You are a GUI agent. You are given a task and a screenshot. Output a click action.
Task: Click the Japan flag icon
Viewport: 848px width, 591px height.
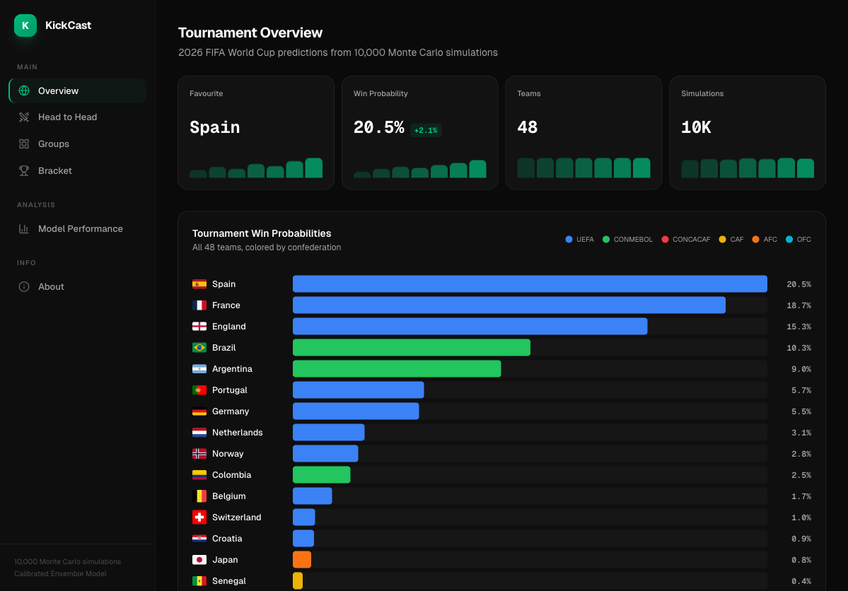[199, 560]
